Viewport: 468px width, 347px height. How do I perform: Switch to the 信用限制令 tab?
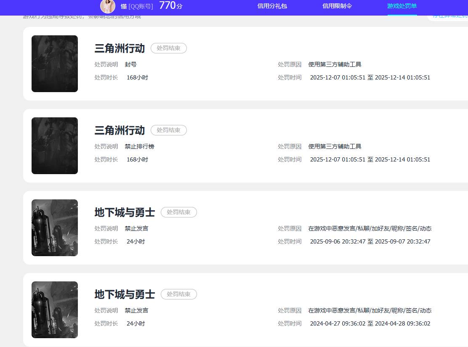click(x=337, y=6)
